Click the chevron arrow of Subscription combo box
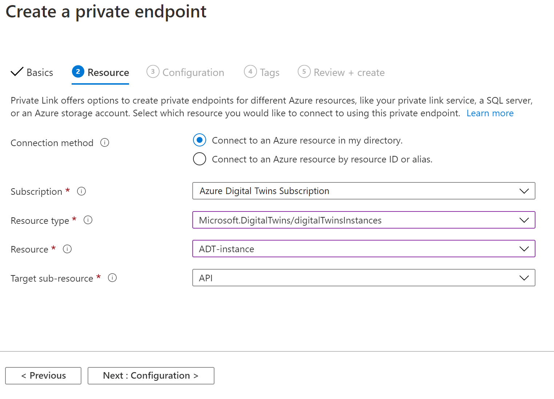Screen dimensions: 554x399 pyautogui.click(x=524, y=191)
